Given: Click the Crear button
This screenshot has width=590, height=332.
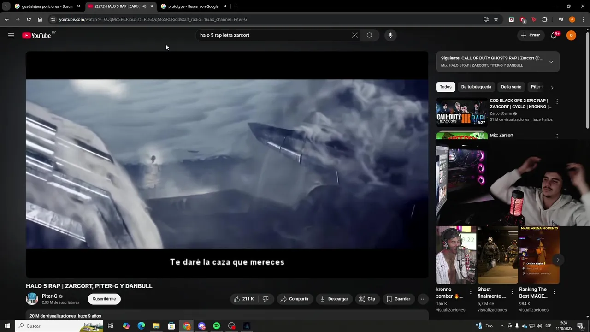Looking at the screenshot, I should coord(531,36).
